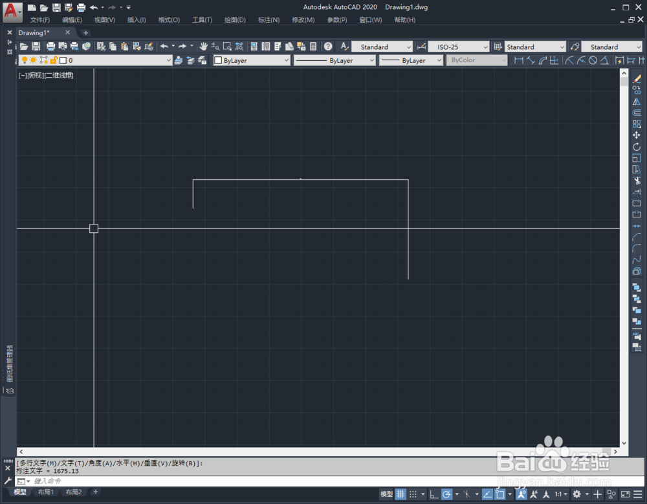Toggle isometric drafting in status bar

[x=466, y=494]
